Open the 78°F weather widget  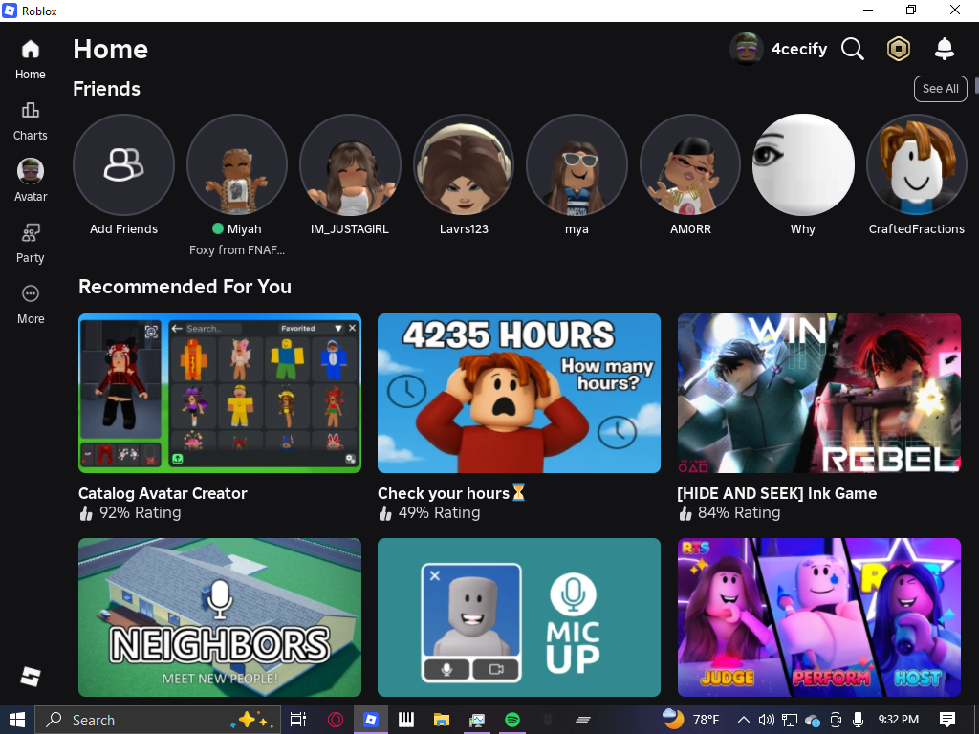[692, 720]
